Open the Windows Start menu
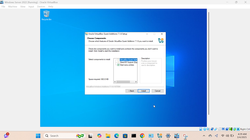 click(38, 136)
